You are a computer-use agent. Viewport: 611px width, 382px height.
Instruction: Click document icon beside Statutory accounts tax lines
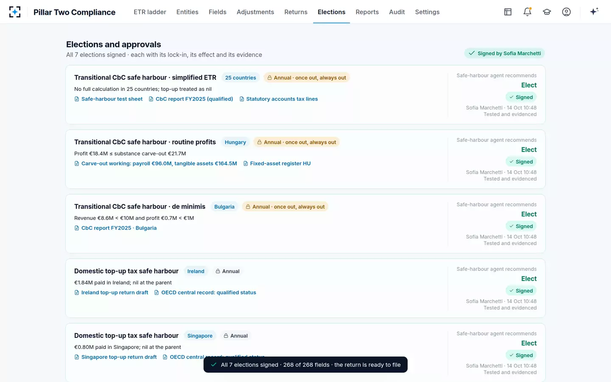point(242,99)
